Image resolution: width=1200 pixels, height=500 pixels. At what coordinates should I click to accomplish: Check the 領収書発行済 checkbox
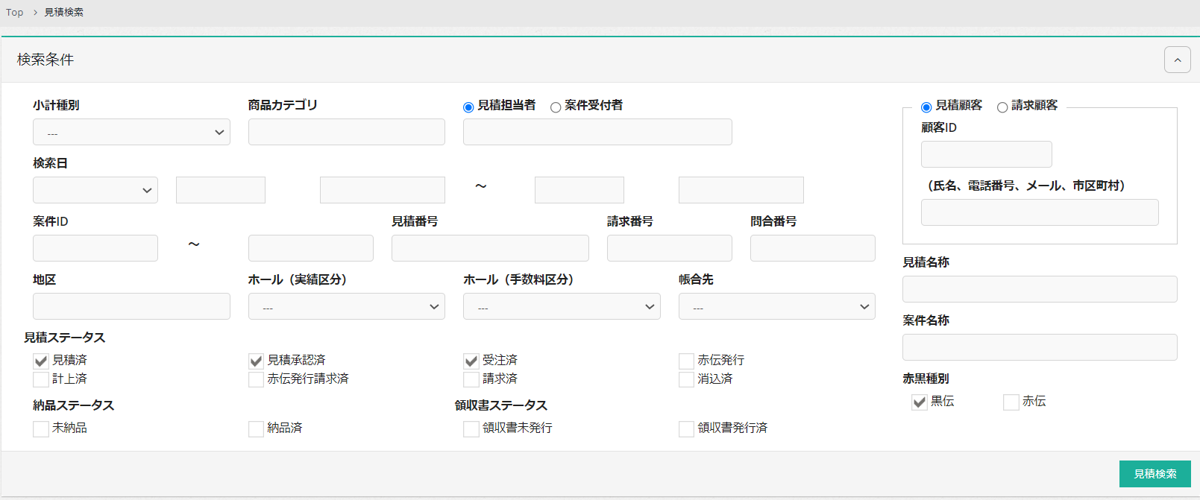click(686, 429)
